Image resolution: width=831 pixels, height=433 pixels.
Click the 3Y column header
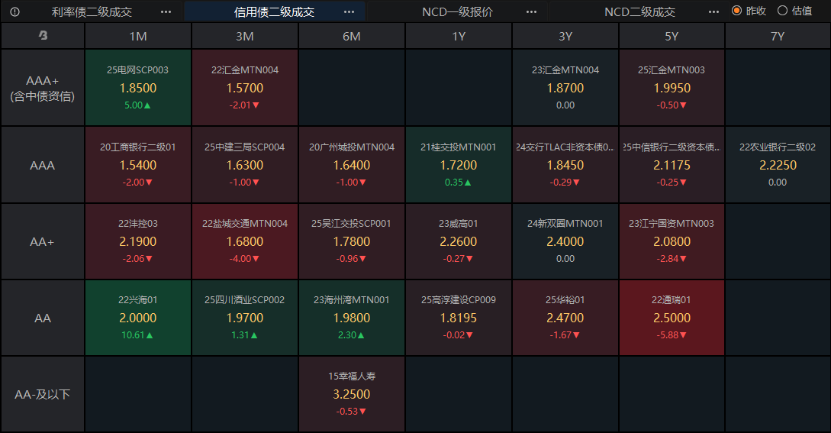click(565, 36)
